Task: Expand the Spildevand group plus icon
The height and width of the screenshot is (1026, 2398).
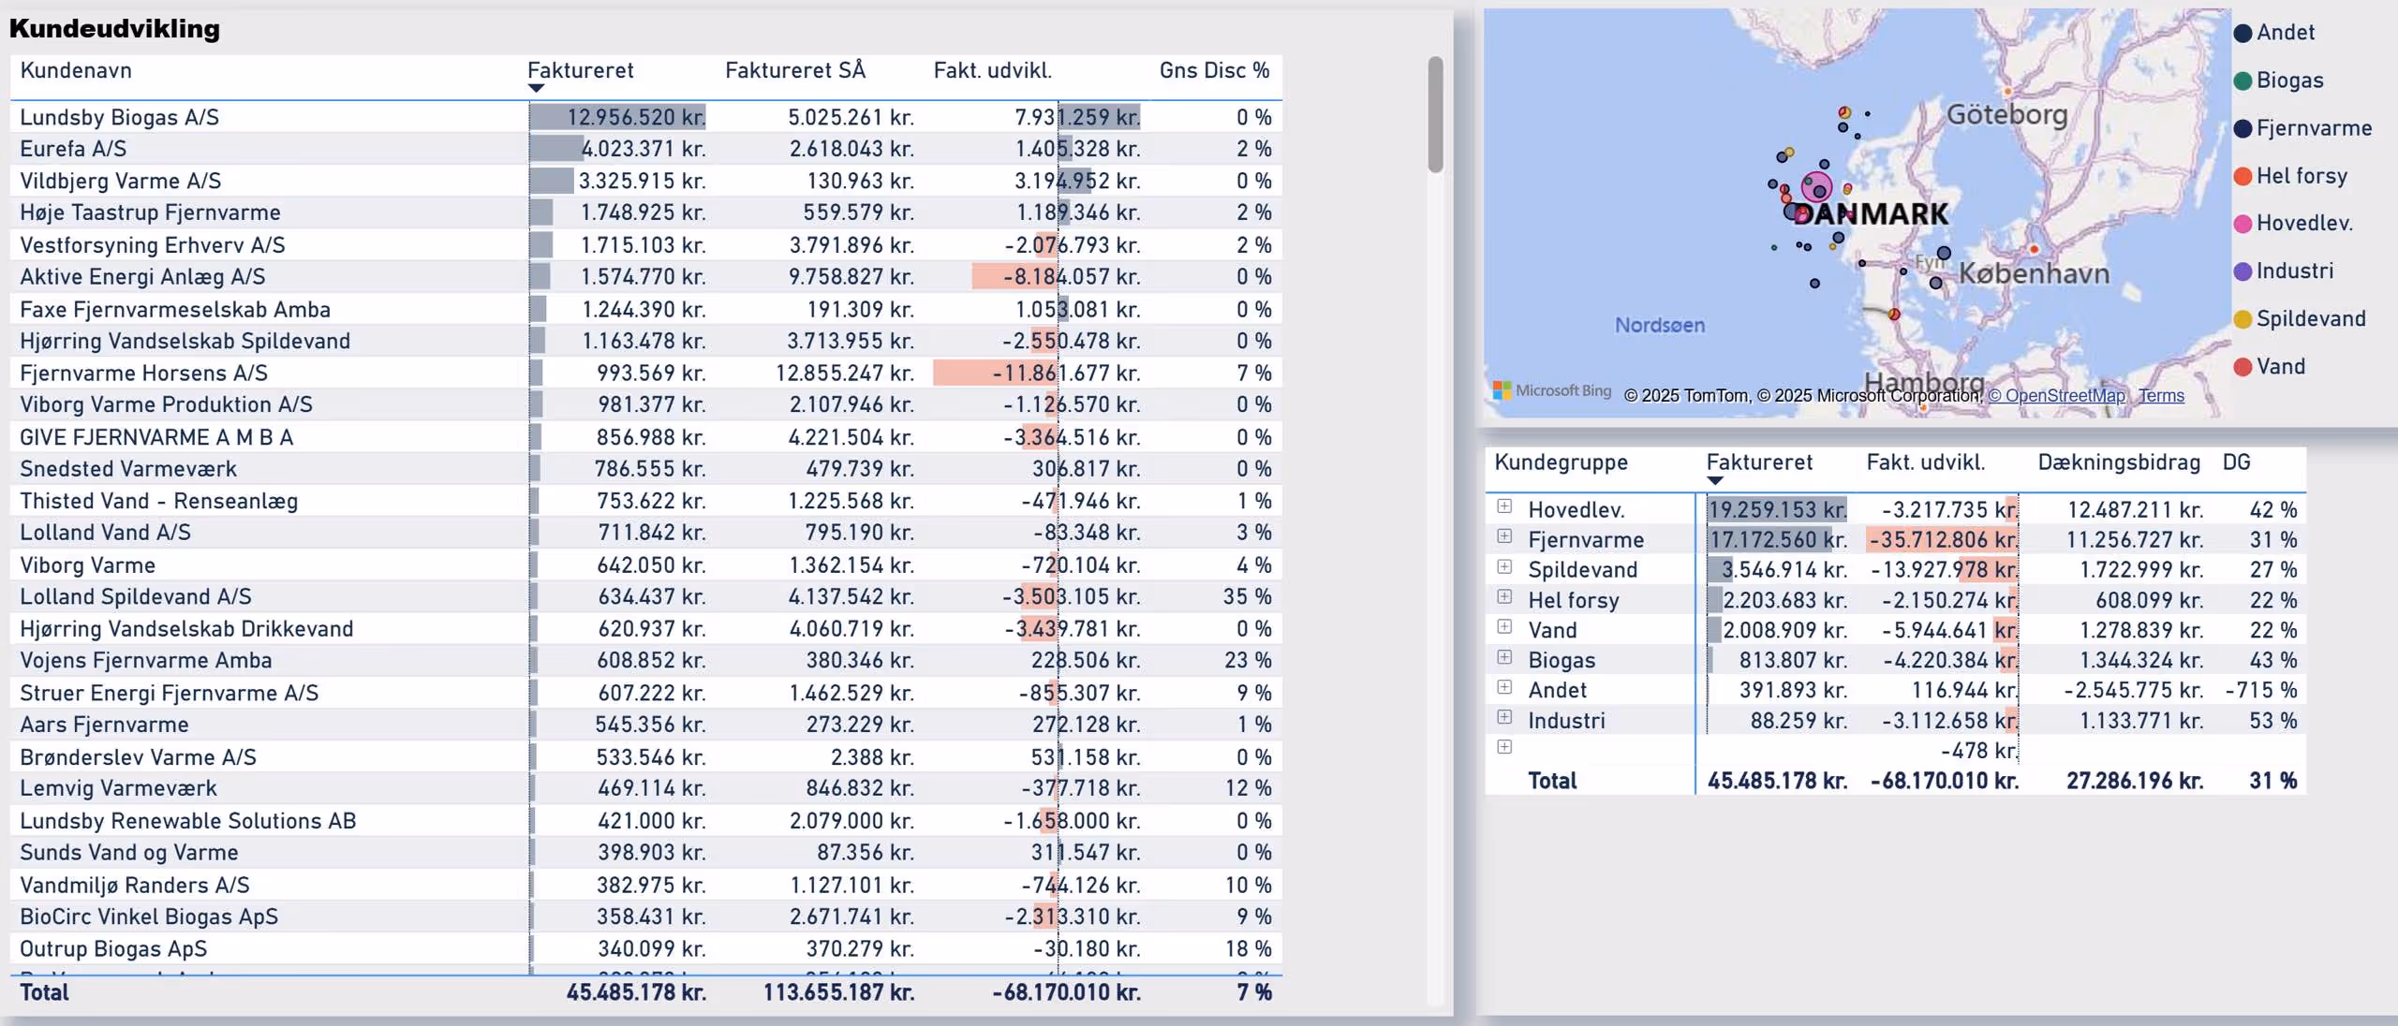Action: (1504, 566)
